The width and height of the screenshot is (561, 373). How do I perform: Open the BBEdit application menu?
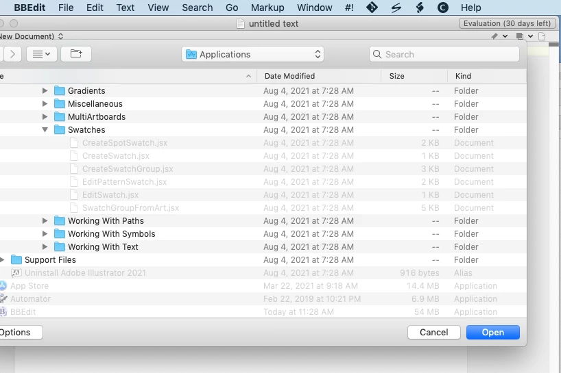[x=29, y=8]
